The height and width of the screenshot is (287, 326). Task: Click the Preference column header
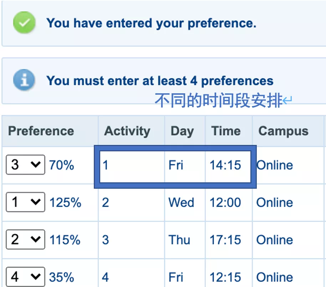tap(41, 131)
